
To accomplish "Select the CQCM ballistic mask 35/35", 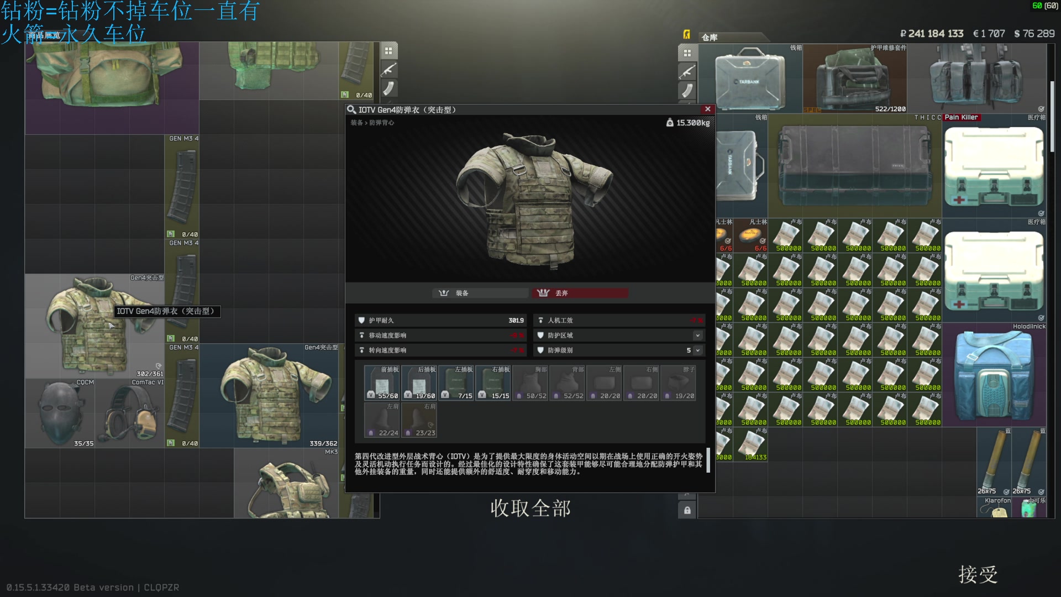I will click(x=60, y=413).
